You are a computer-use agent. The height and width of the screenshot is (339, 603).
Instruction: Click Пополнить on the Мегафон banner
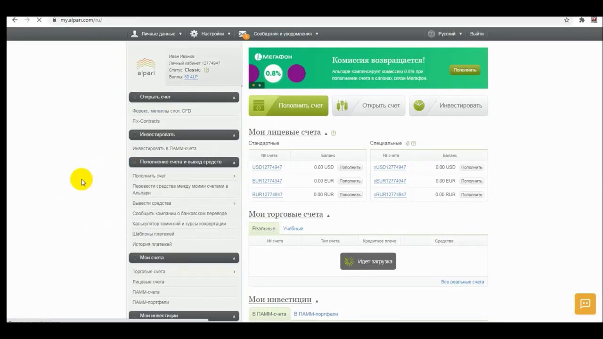[465, 70]
